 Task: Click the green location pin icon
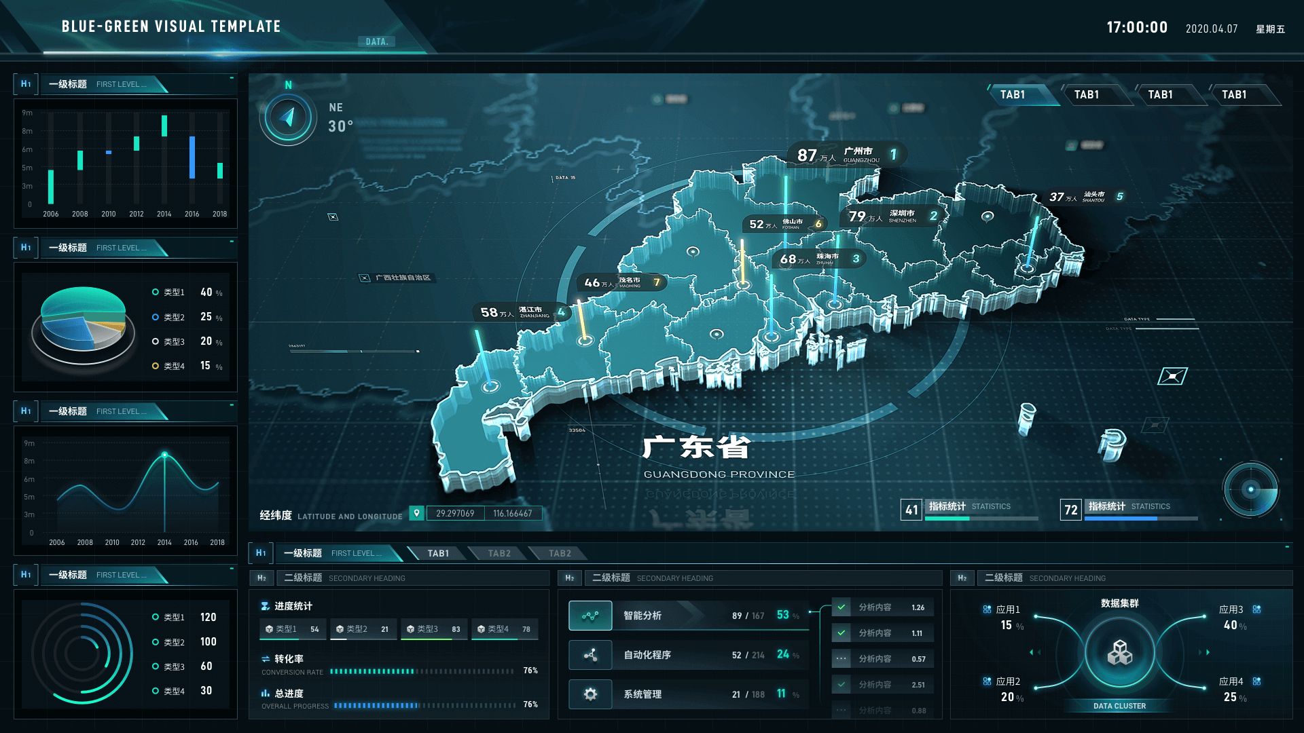[x=417, y=513]
